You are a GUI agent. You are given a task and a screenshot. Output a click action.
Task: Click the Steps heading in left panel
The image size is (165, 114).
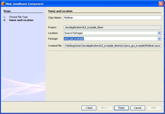coord(7,11)
